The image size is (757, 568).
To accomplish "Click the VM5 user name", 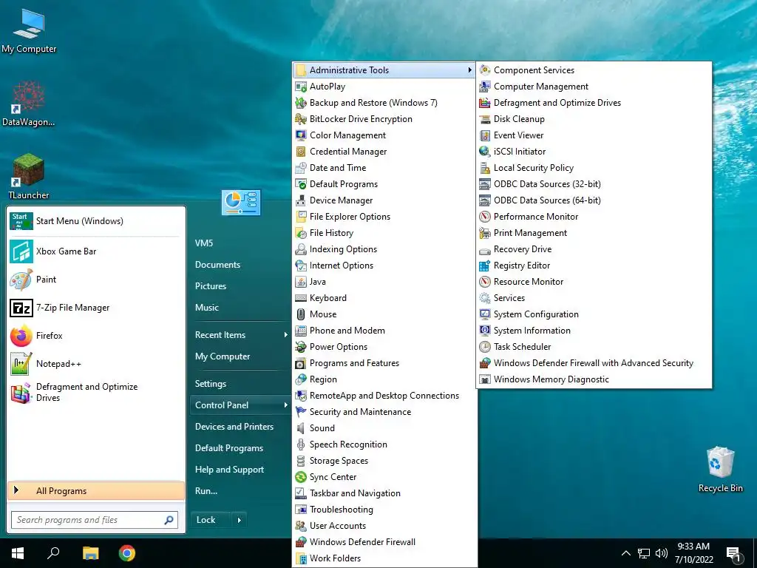I will pyautogui.click(x=204, y=243).
